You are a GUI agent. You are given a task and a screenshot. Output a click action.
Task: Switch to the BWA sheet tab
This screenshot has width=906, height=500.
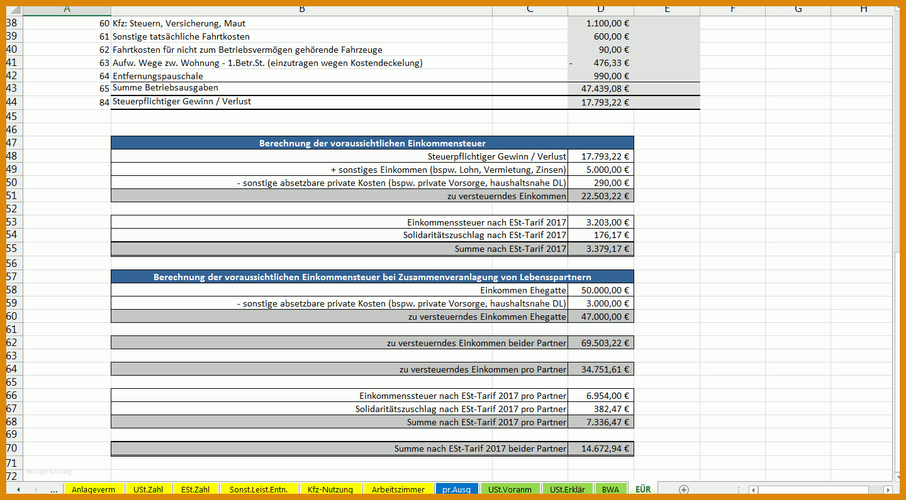point(610,489)
